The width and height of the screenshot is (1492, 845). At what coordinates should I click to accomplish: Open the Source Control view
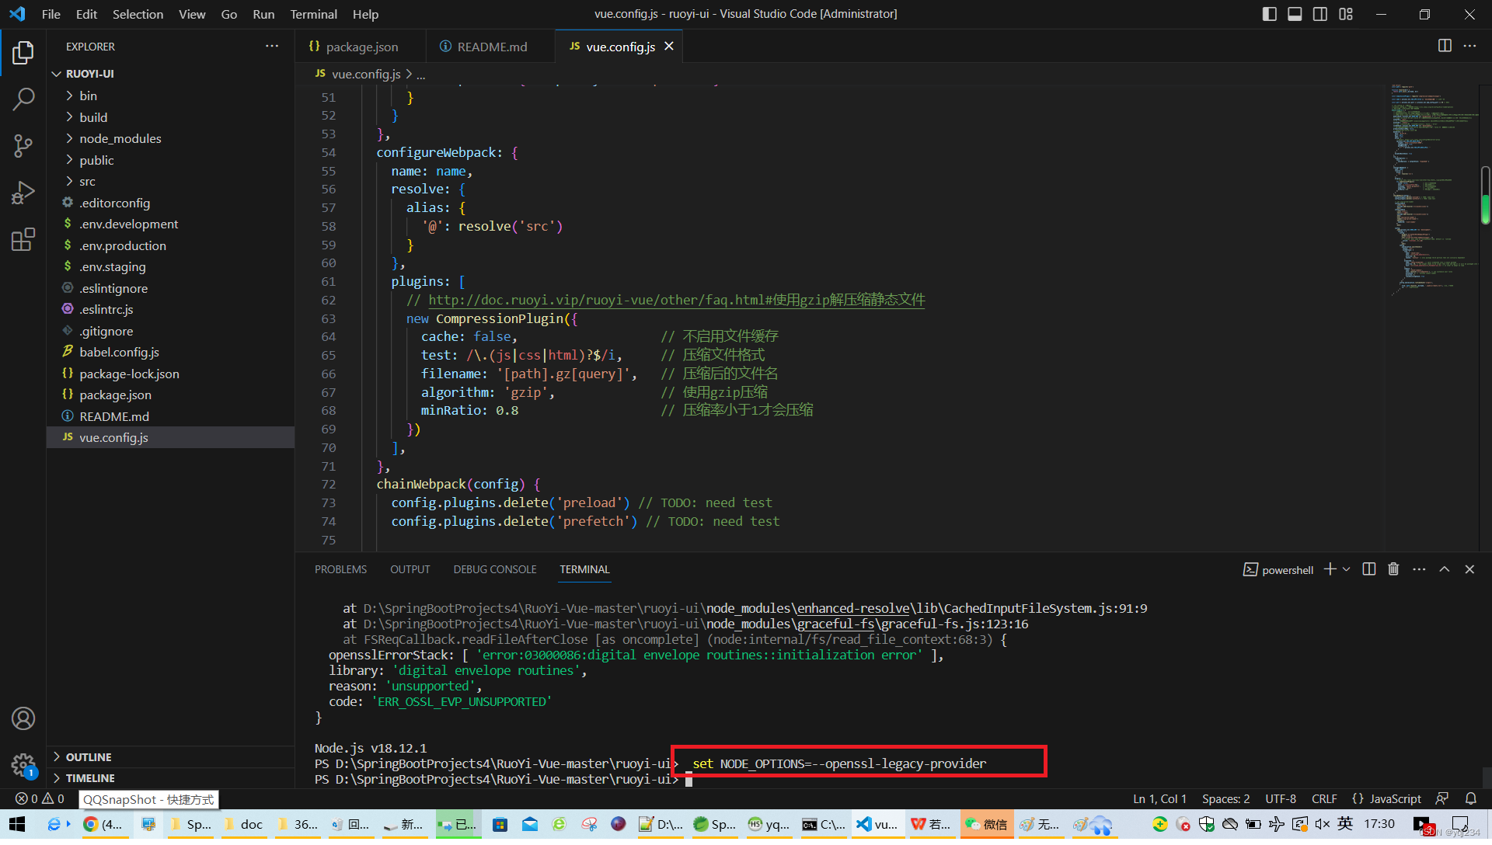[x=23, y=146]
